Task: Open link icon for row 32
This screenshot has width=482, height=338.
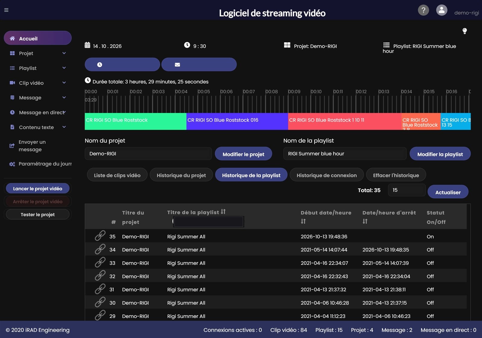Action: coord(100,276)
